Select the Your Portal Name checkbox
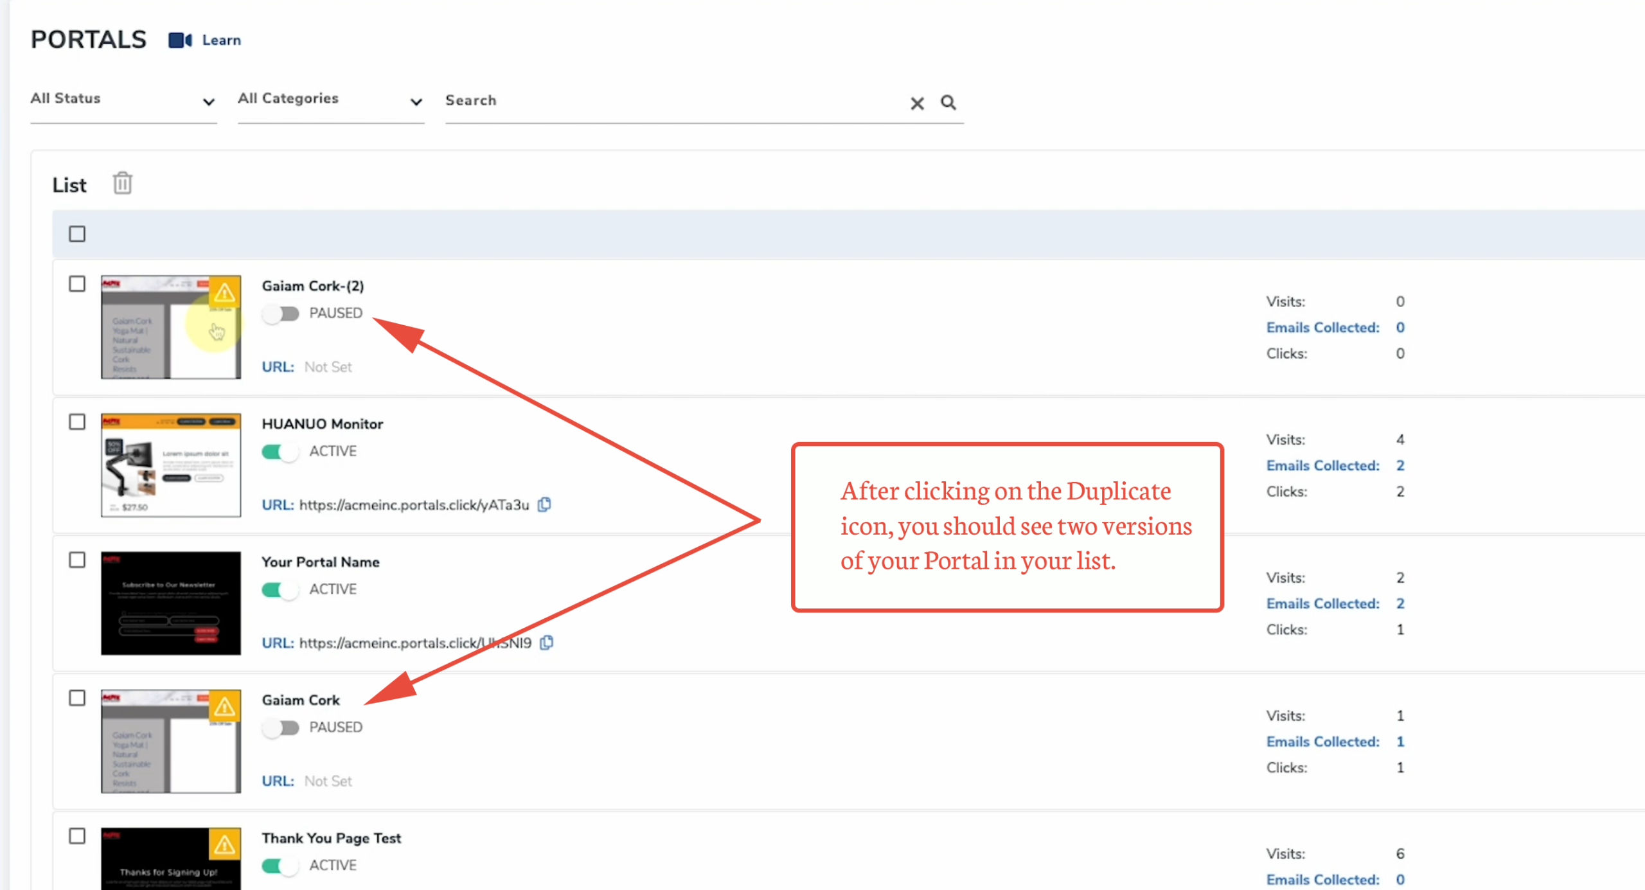This screenshot has height=890, width=1645. [x=77, y=560]
